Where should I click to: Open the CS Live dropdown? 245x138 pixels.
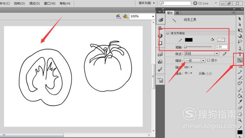click(x=216, y=3)
